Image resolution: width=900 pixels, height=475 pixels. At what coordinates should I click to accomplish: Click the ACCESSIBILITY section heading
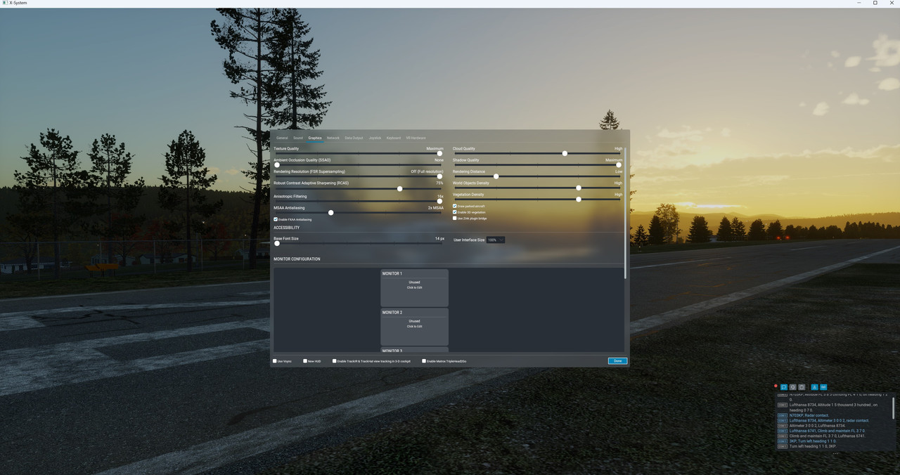[x=286, y=228]
